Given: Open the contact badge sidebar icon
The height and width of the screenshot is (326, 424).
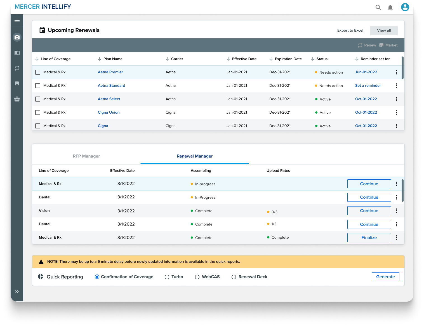Looking at the screenshot, I should (x=17, y=84).
